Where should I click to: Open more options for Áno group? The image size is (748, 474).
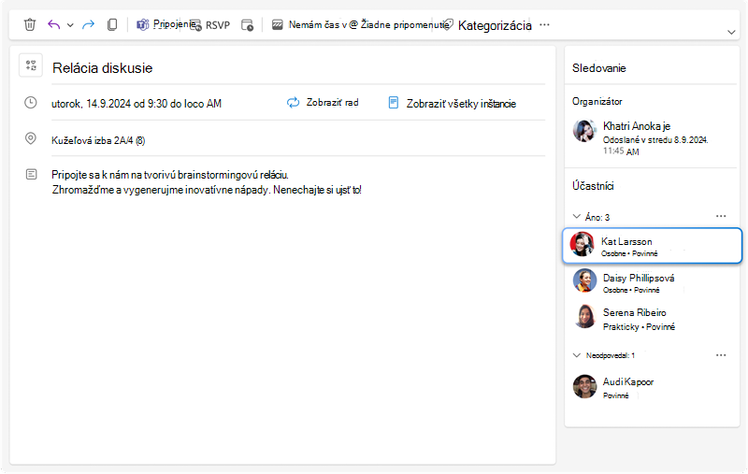click(721, 217)
